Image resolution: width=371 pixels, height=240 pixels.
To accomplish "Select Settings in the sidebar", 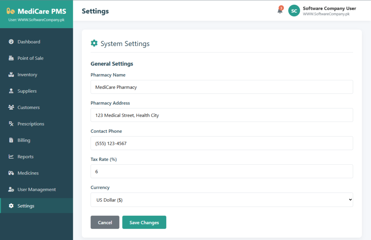I will (x=26, y=206).
